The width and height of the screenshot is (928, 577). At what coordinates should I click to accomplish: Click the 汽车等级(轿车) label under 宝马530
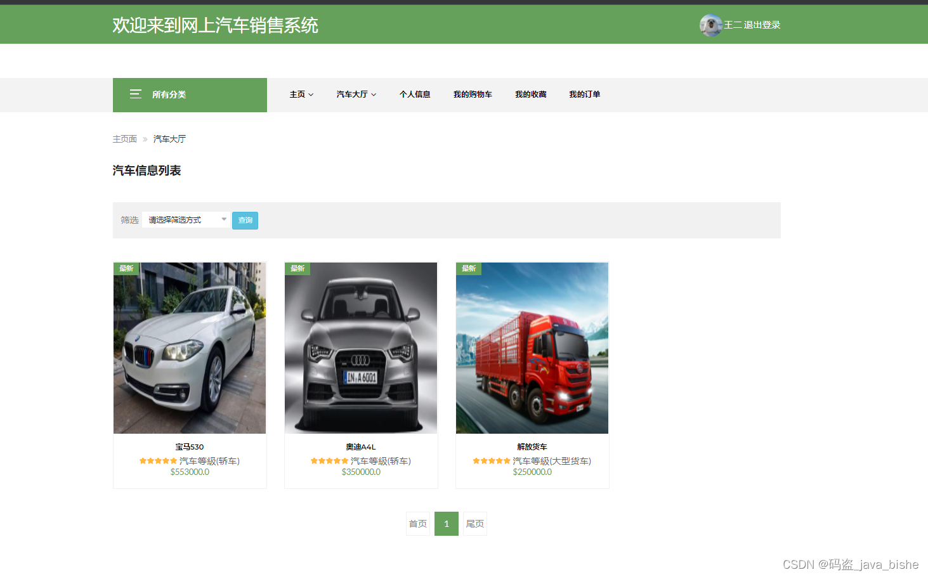(x=209, y=461)
